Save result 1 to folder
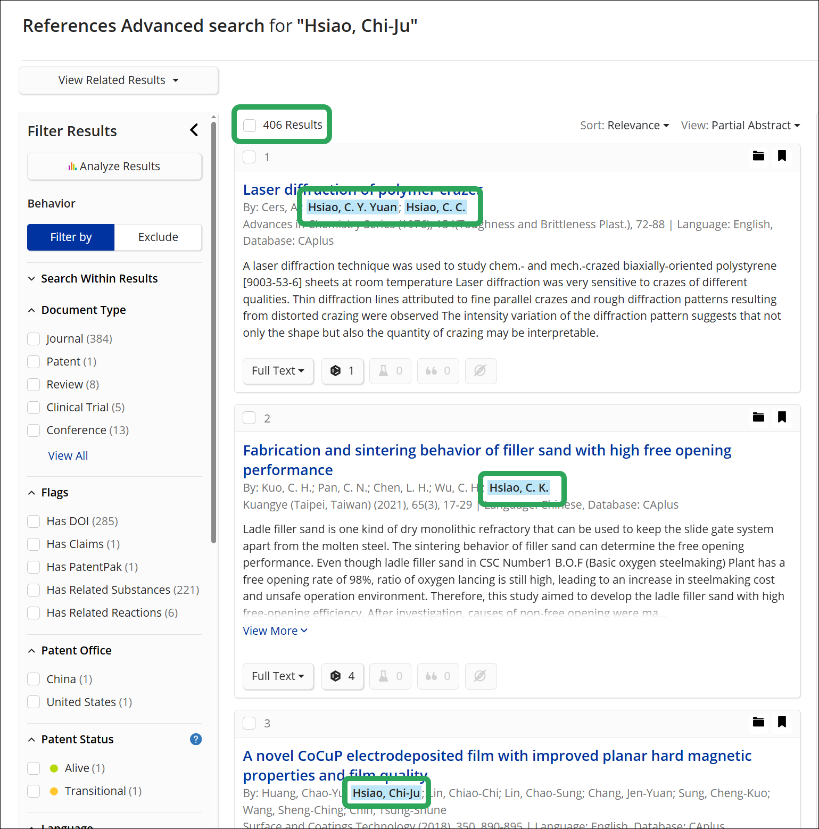Screen dimensions: 819x829 758,156
